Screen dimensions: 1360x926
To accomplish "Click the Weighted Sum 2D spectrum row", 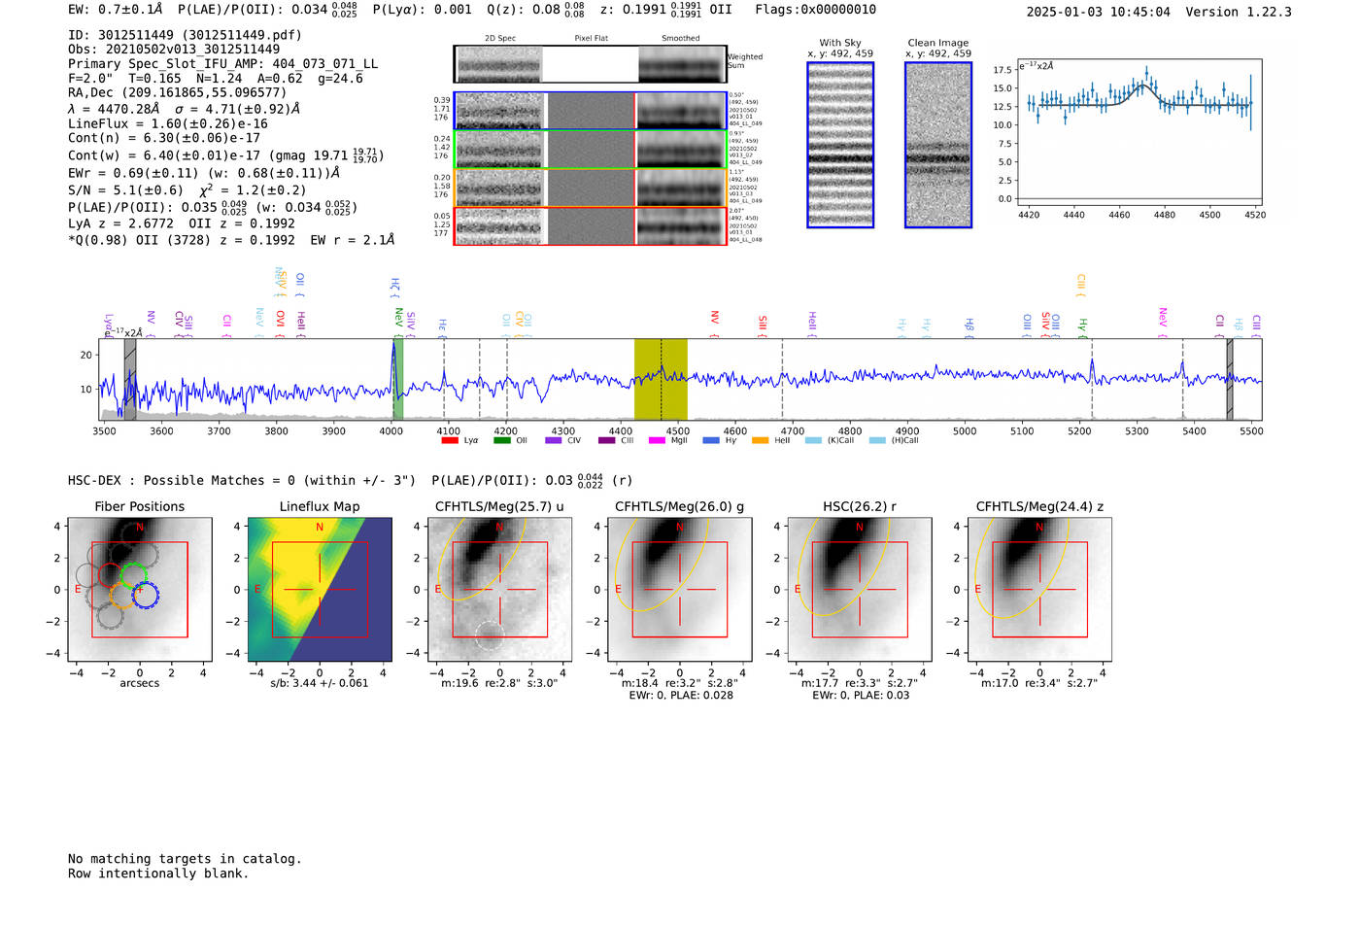I will (591, 64).
